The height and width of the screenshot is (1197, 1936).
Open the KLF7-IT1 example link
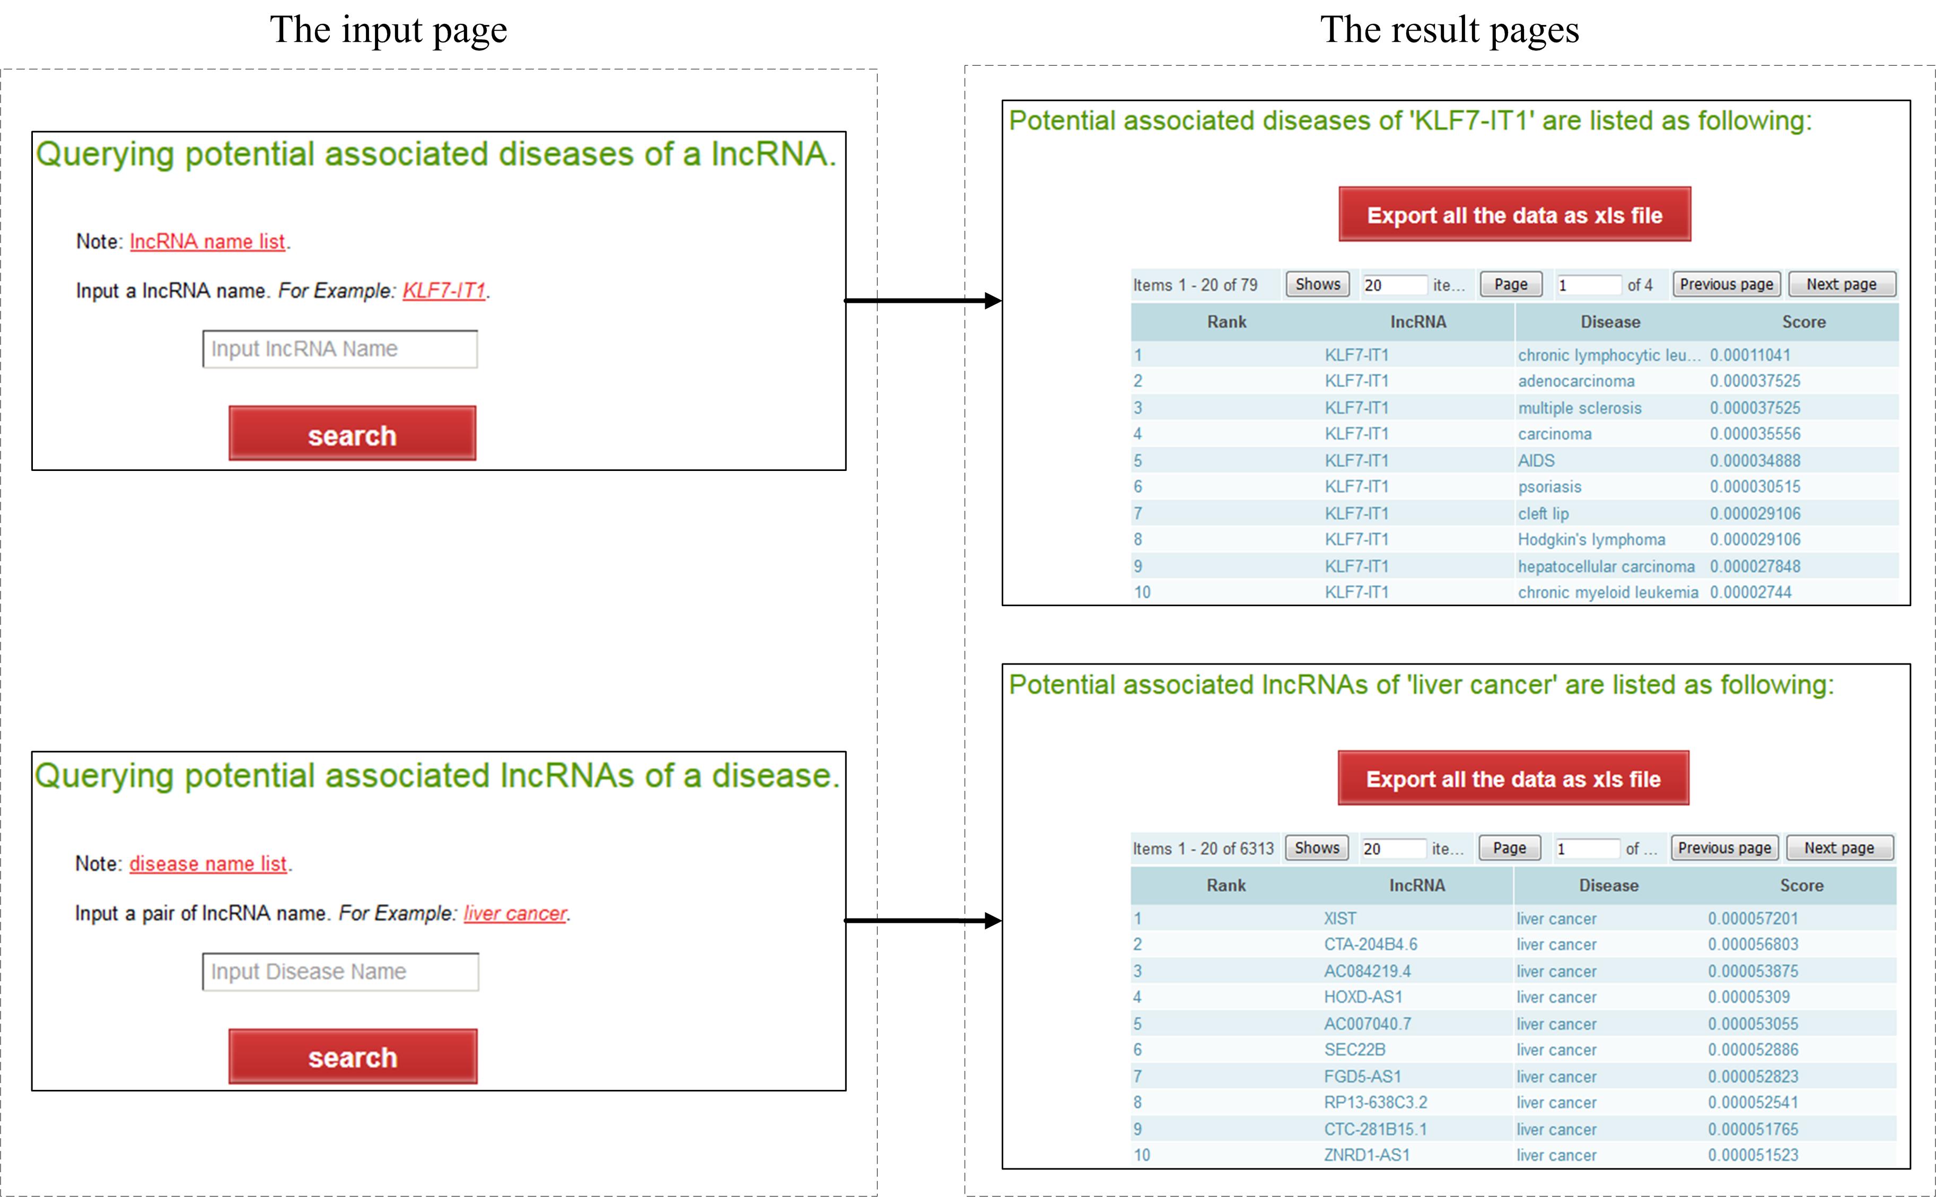pos(444,291)
